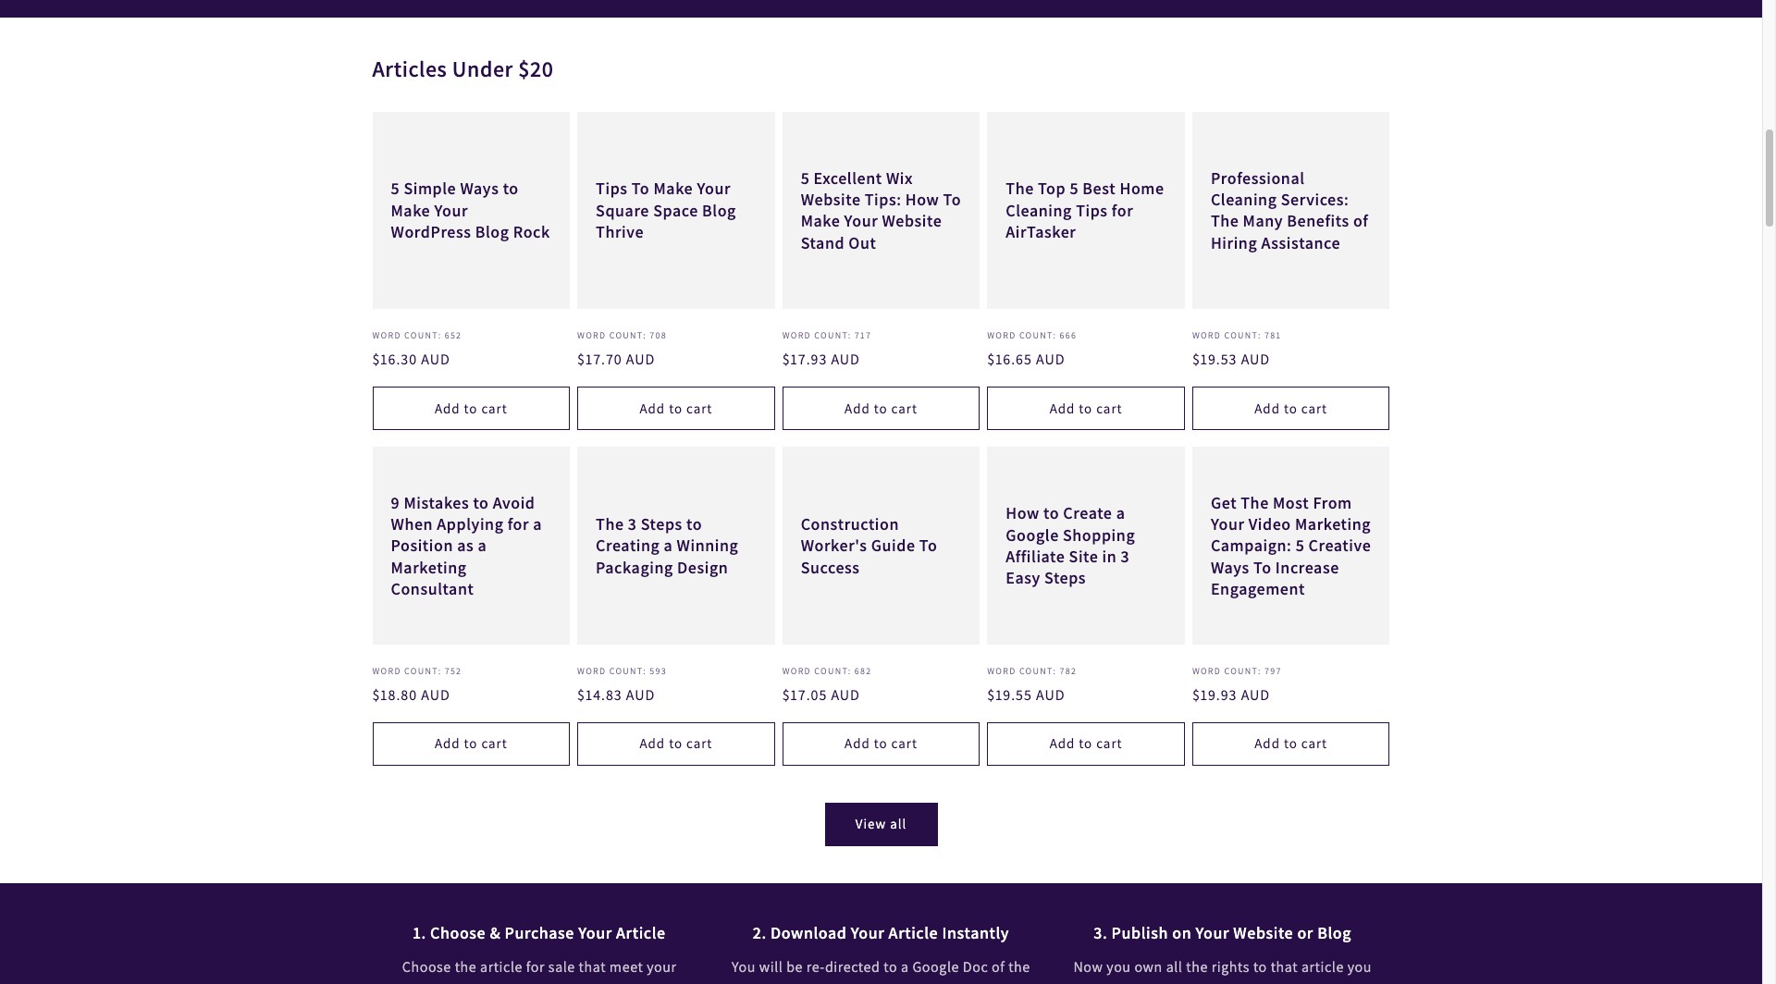
Task: Add Professional Cleaning Services article to cart
Action: (x=1290, y=409)
